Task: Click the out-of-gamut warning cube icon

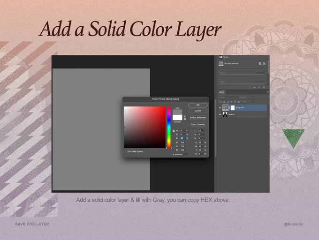Action: [185, 116]
